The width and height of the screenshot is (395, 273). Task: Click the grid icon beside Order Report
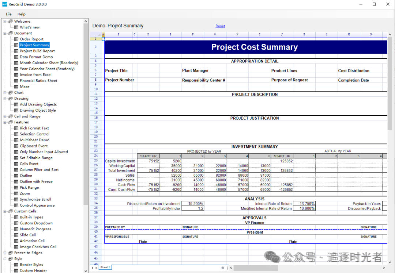pyautogui.click(x=16, y=39)
